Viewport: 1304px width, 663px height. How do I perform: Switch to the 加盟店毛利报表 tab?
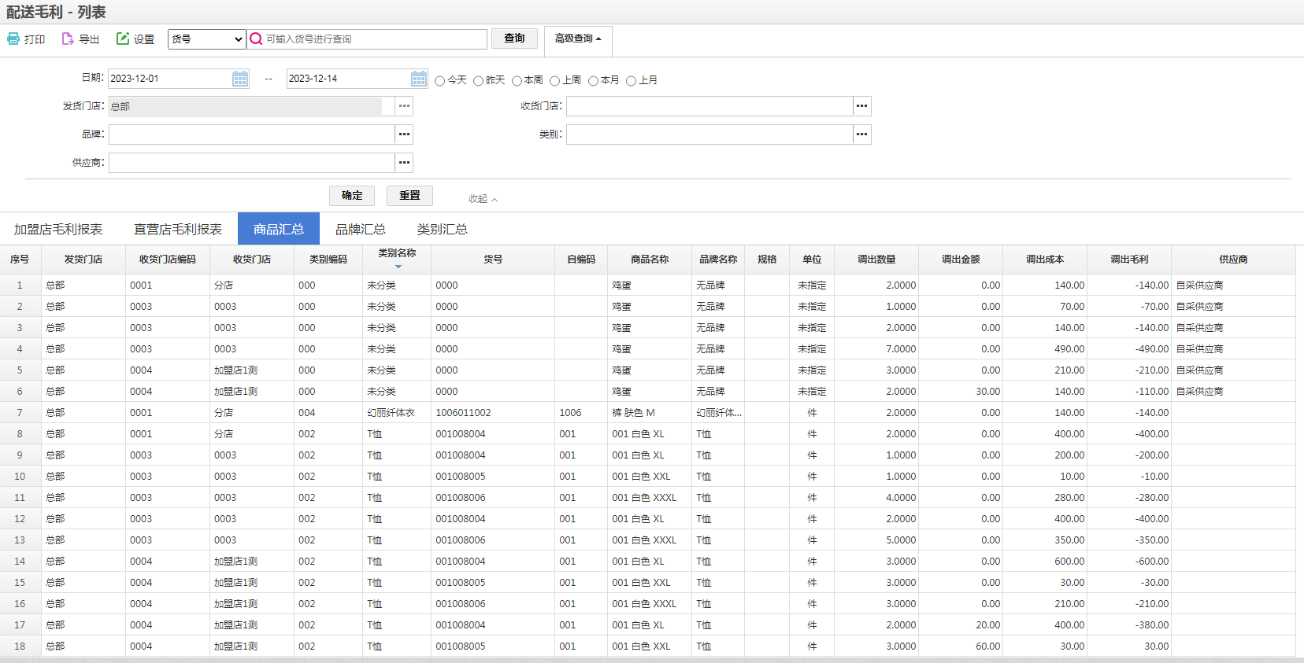[x=58, y=229]
